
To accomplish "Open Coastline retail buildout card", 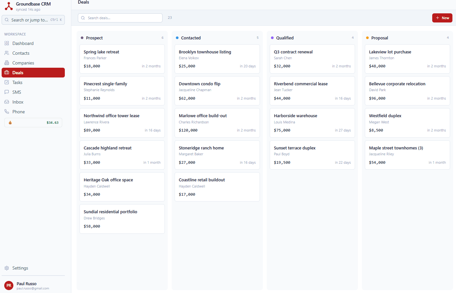I will pos(217,187).
